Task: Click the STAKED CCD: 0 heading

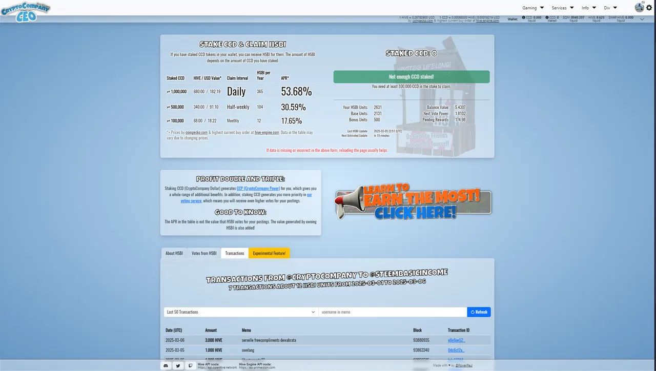Action: 412,53
